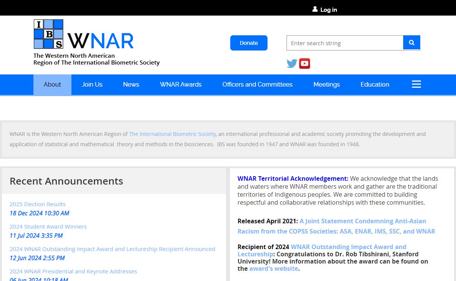Click the Recent Announcements heading

pos(66,181)
